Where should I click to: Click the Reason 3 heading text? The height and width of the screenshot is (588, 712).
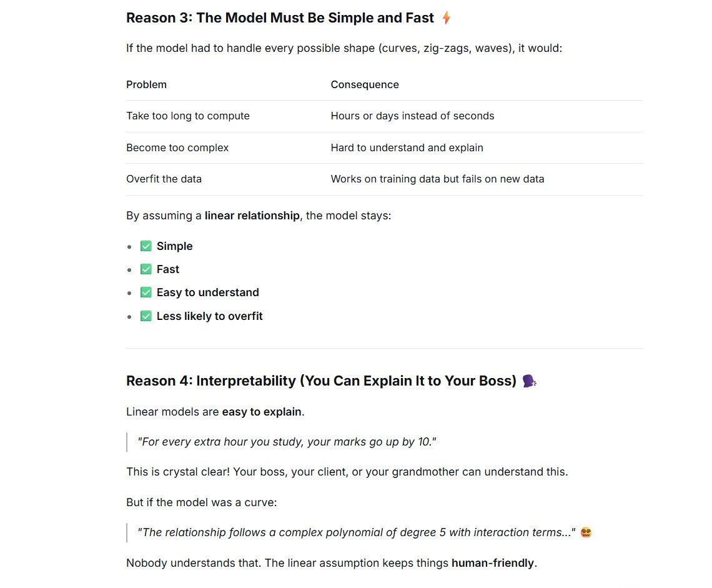pyautogui.click(x=280, y=17)
